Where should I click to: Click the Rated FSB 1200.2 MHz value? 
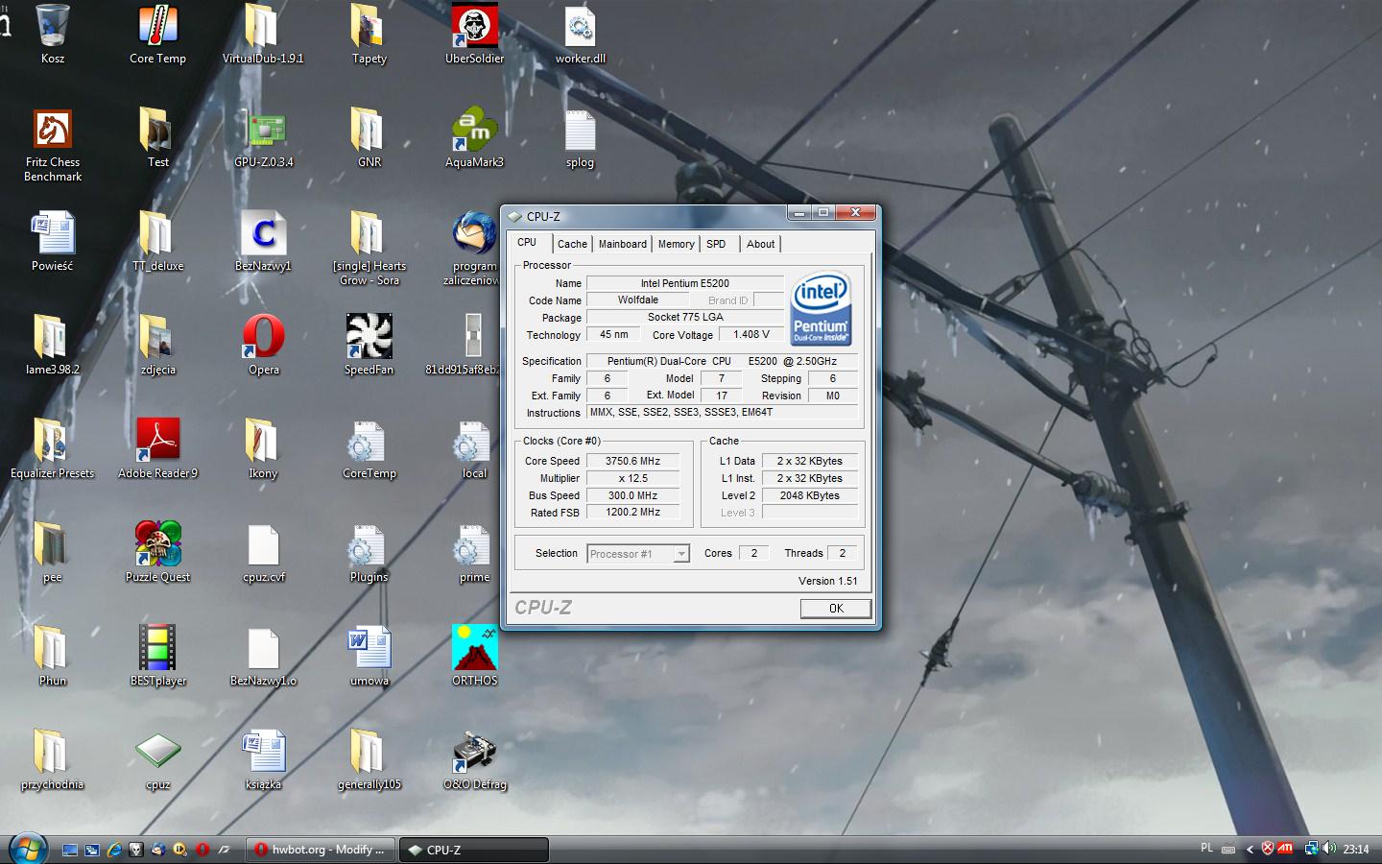[x=633, y=513]
